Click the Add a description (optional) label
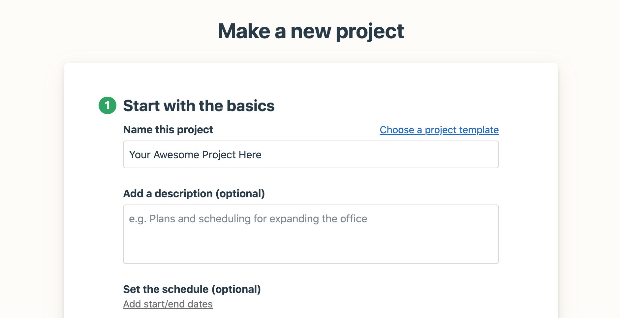 click(x=194, y=194)
